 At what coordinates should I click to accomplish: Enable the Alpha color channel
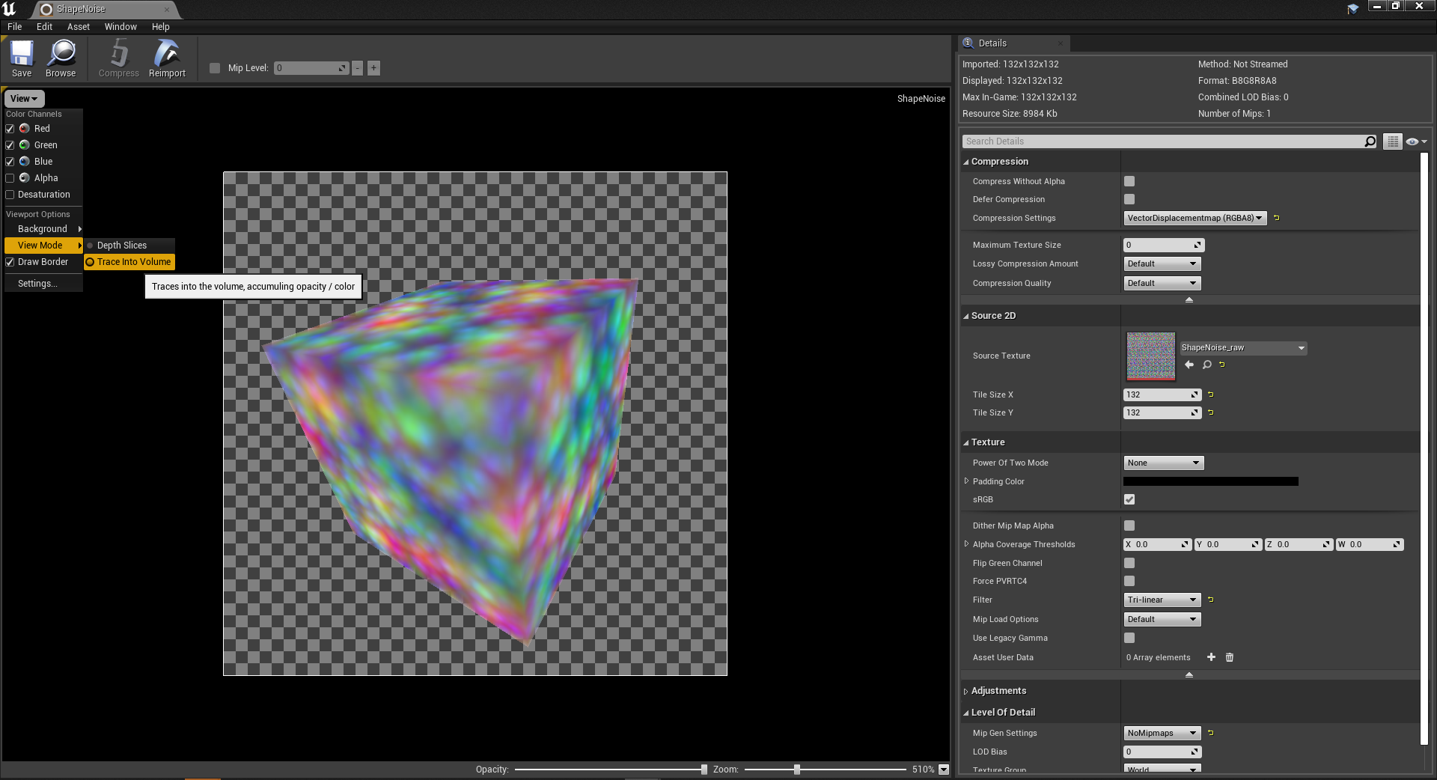(x=10, y=177)
